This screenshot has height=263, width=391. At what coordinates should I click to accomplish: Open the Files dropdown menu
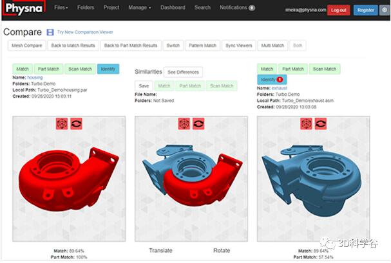(62, 8)
